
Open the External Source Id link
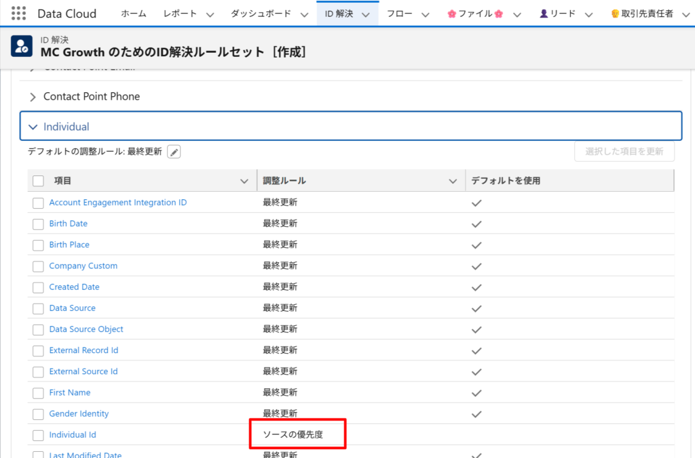click(x=83, y=371)
